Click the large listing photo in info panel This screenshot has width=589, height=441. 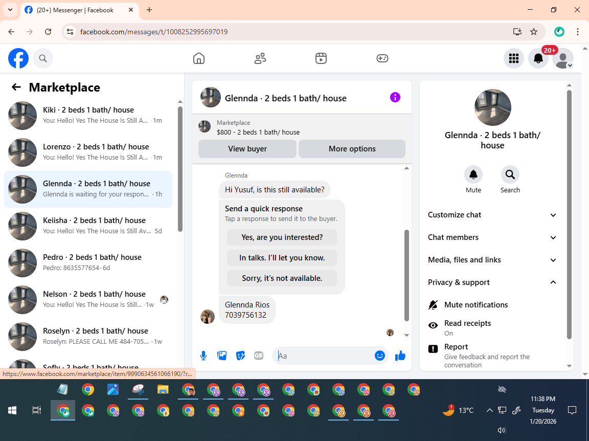(492, 107)
